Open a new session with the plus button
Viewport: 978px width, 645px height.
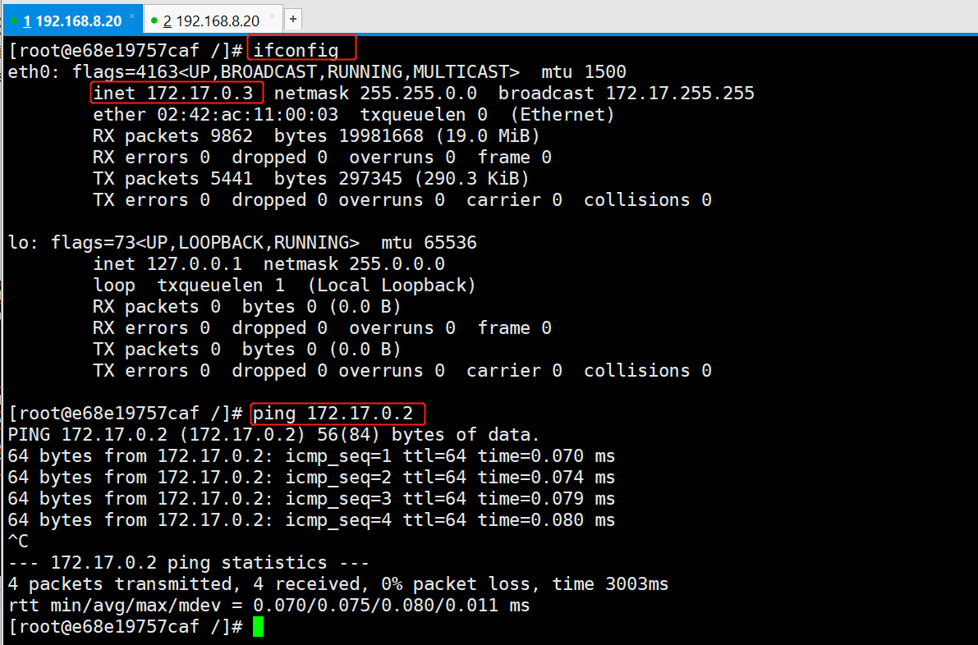coord(293,20)
